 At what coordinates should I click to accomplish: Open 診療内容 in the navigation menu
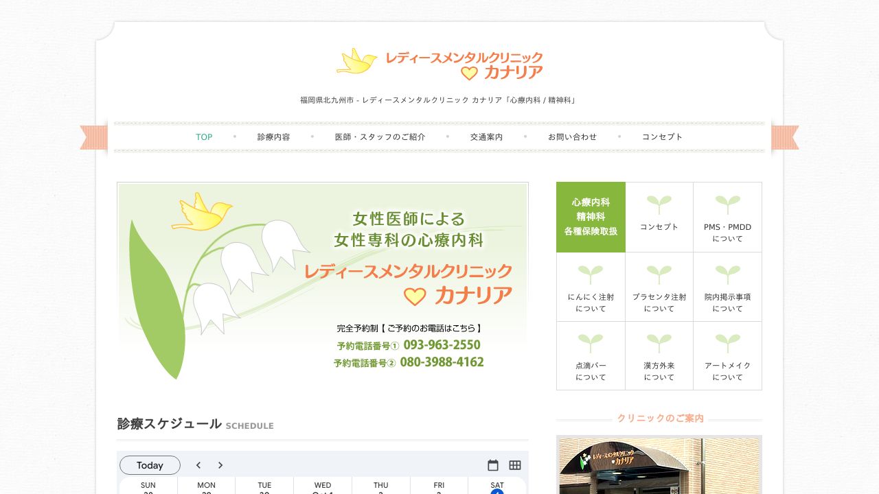(x=273, y=137)
